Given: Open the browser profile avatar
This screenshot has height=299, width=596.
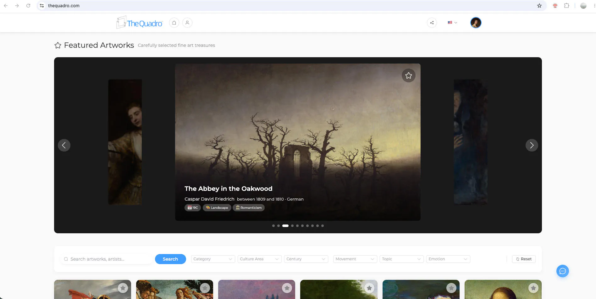Looking at the screenshot, I should pyautogui.click(x=583, y=6).
